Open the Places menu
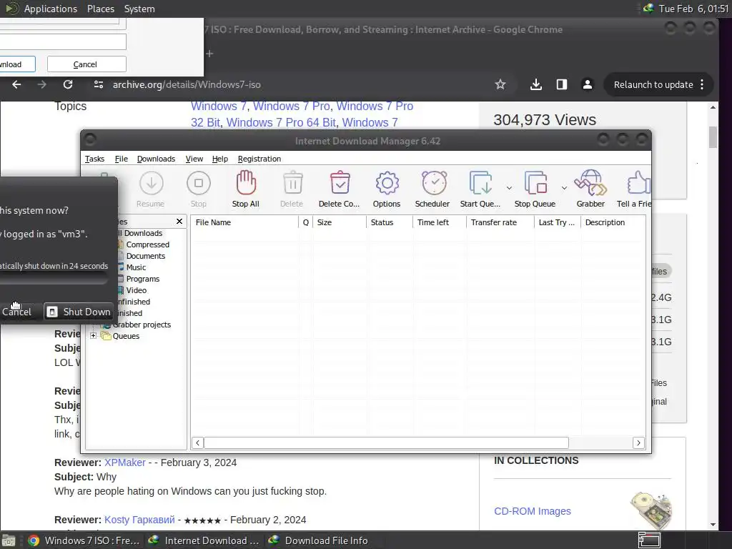 tap(101, 9)
